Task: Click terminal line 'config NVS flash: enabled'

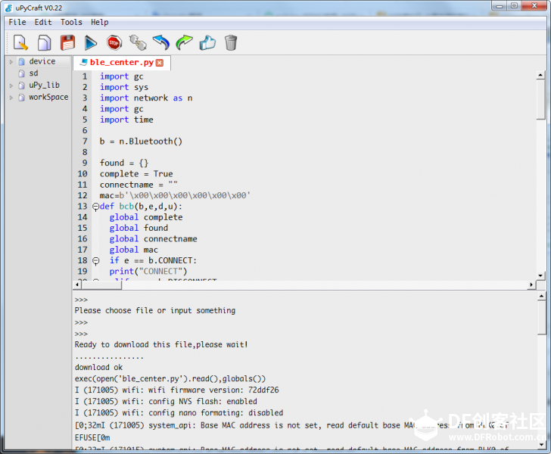Action: pyautogui.click(x=166, y=401)
